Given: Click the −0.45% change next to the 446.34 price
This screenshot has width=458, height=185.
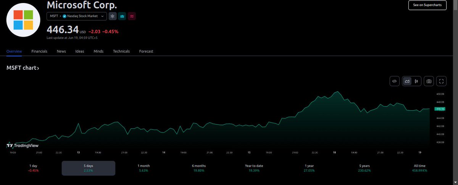Looking at the screenshot, I should coord(110,31).
